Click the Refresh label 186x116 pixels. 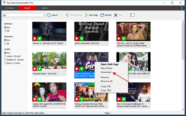[108, 15]
